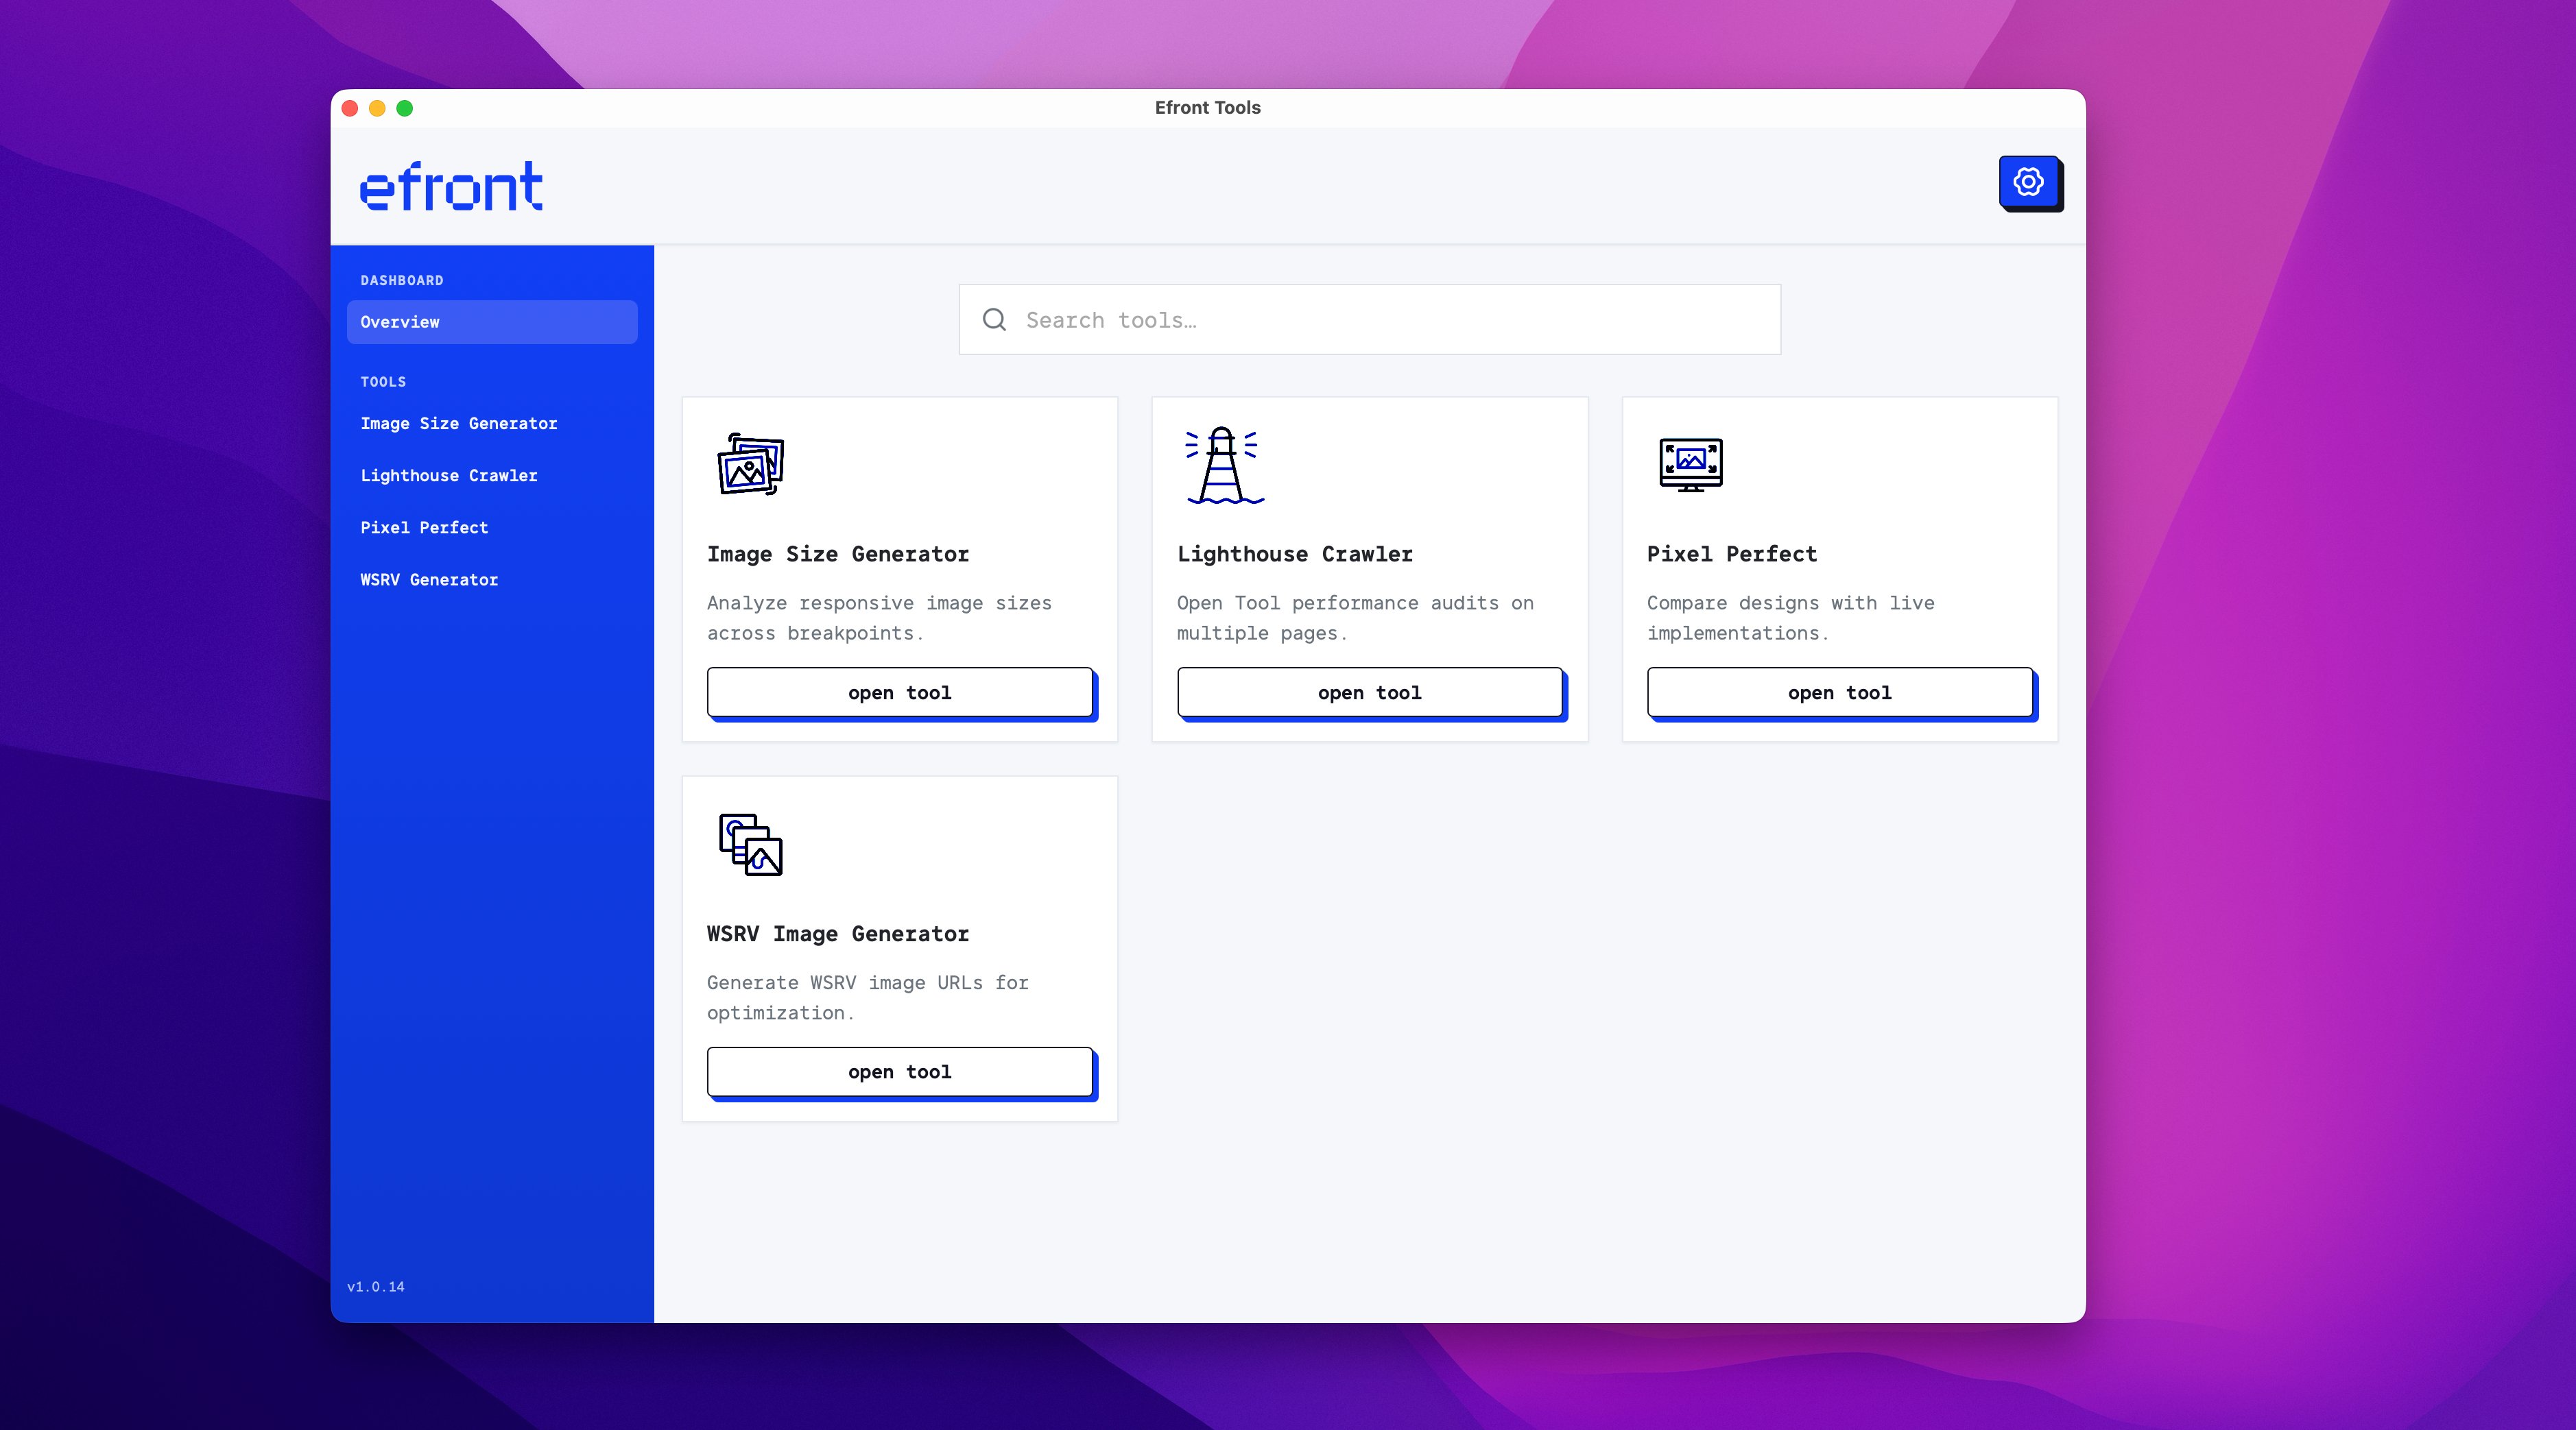Click the Pixel Perfect card title

1732,555
